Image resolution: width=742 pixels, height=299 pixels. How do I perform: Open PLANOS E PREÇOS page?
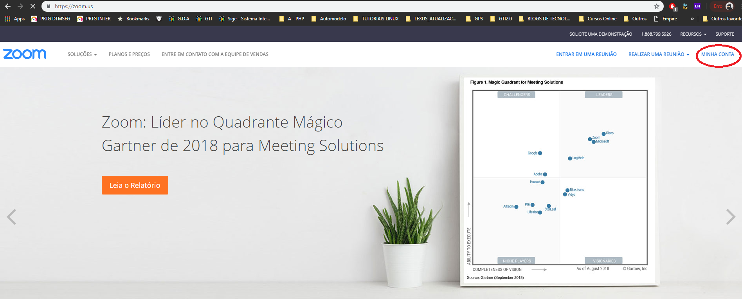[129, 54]
